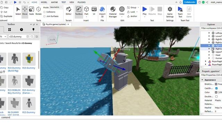This screenshot has height=125, width=222.
Task: Close the Toolbox panel
Action: pos(37,24)
